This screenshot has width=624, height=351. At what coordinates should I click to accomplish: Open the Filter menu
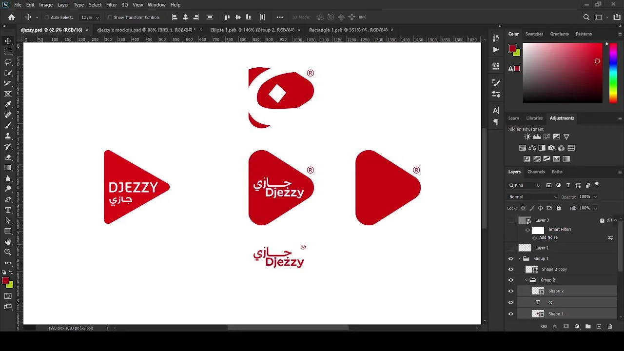point(111,5)
